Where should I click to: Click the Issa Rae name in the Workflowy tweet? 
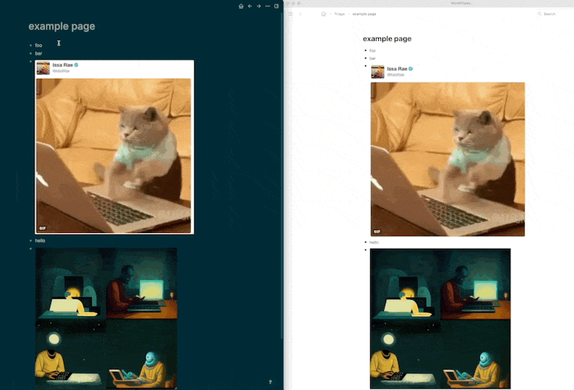click(x=397, y=68)
